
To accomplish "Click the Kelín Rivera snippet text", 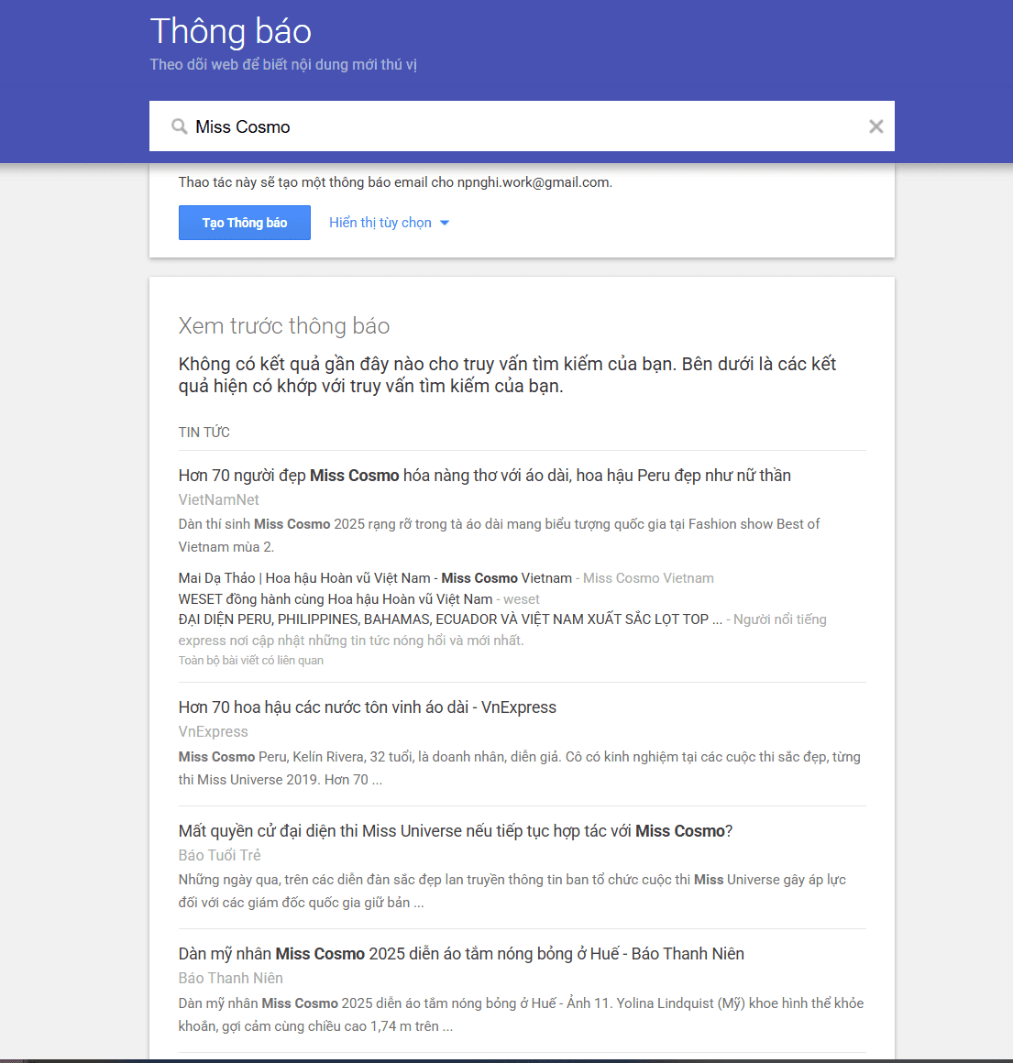I will pyautogui.click(x=520, y=768).
